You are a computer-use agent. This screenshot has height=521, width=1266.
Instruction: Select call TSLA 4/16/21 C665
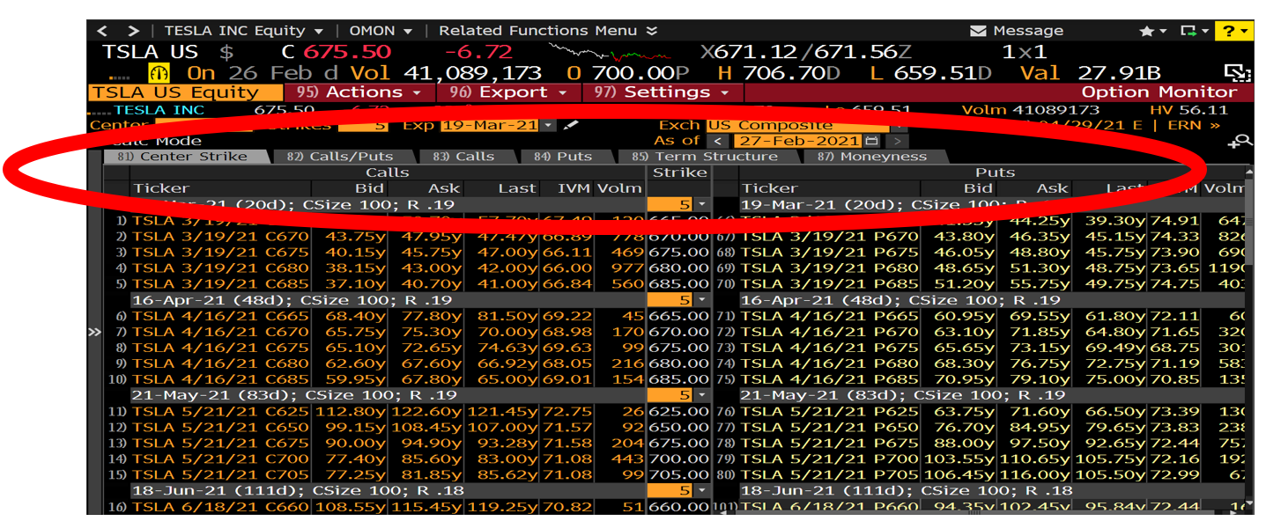click(x=220, y=316)
